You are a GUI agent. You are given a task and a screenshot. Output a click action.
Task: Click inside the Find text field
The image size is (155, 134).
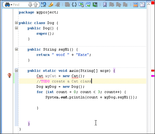pyautogui.click(x=20, y=5)
